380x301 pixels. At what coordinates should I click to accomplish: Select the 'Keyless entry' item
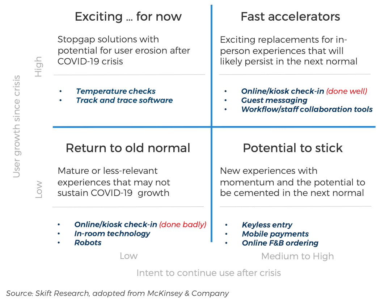267,225
